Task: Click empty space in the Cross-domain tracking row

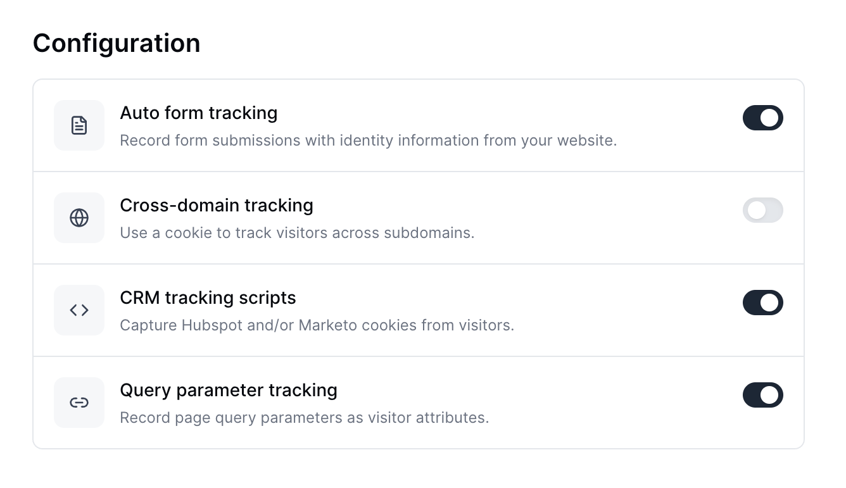Action: (602, 218)
